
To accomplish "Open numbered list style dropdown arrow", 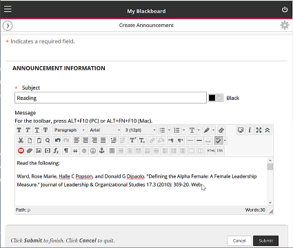I will coord(184,130).
